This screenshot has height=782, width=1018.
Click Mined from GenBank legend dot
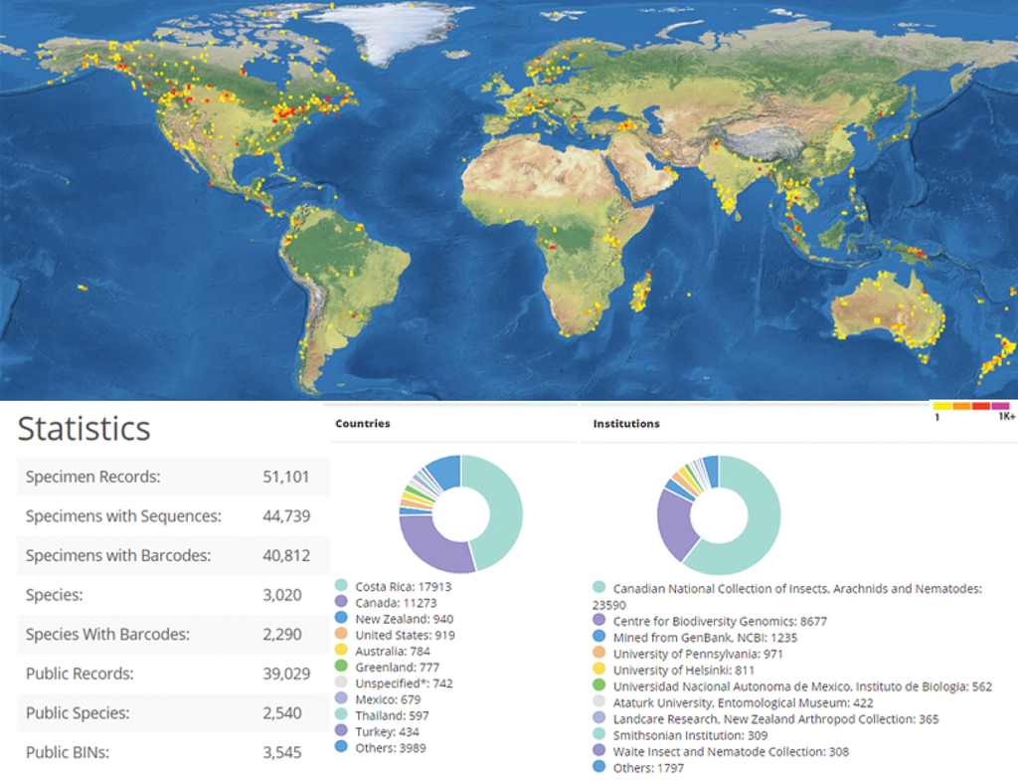[x=599, y=637]
